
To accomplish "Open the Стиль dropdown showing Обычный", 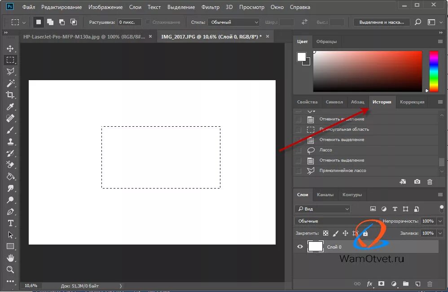I will point(233,22).
